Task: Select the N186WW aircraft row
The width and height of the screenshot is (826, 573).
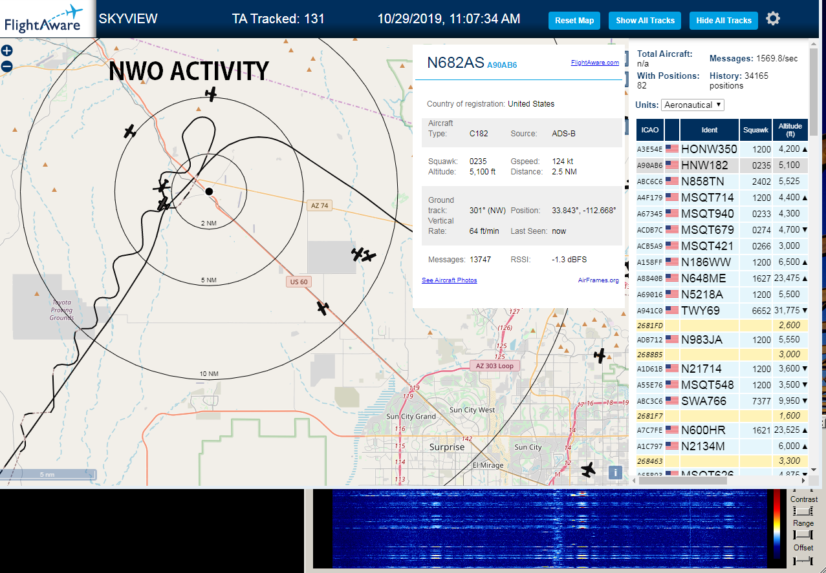Action: 722,262
